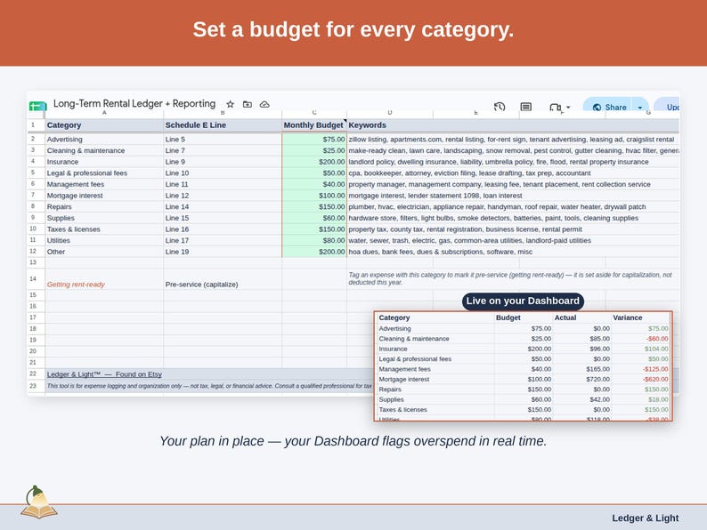The image size is (707, 530).
Task: Select the Line 16 cell
Action: pyautogui.click(x=223, y=229)
